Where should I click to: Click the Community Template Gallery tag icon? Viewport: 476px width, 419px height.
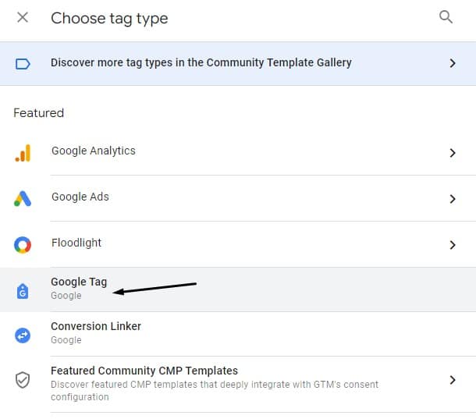coord(23,64)
